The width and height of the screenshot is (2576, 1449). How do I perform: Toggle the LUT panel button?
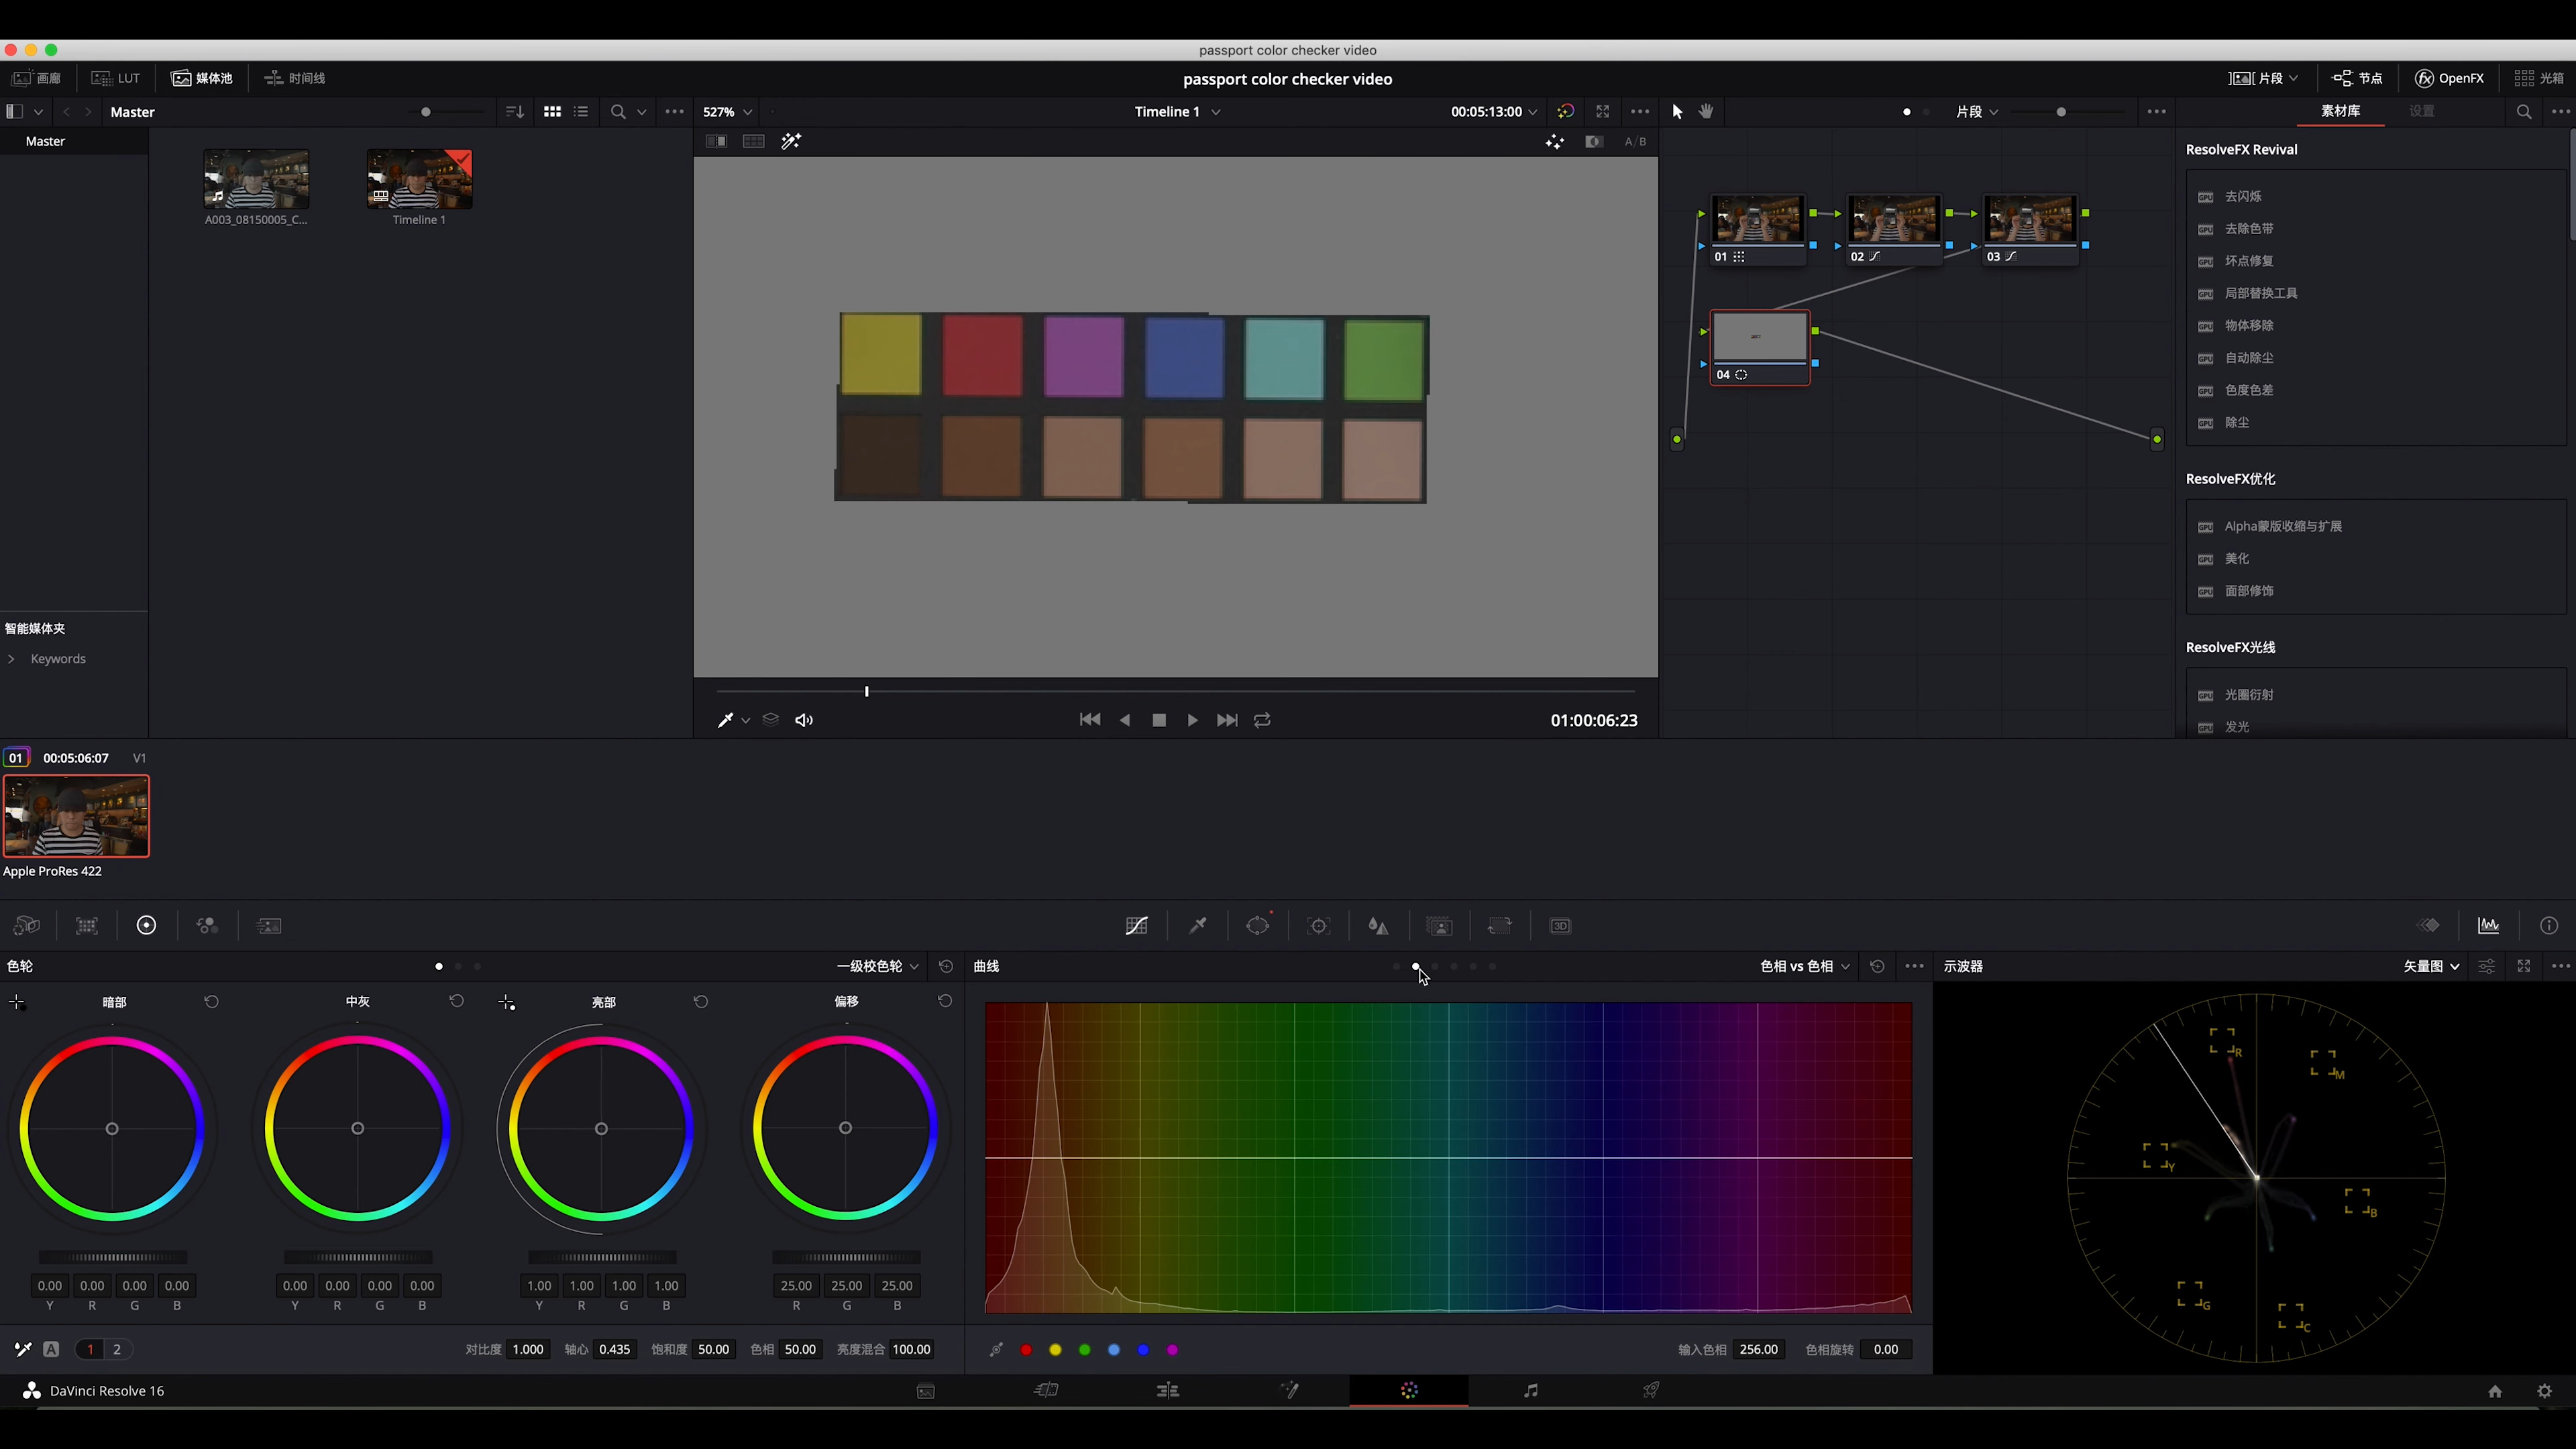pyautogui.click(x=116, y=78)
